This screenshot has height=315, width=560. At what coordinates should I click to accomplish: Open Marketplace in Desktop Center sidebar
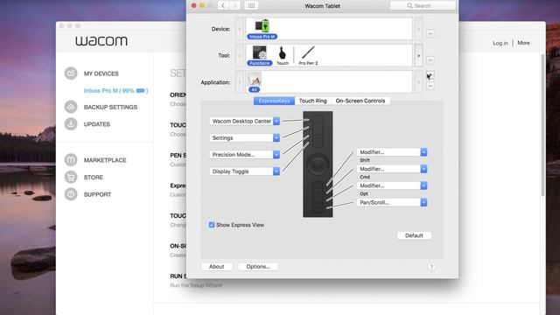pyautogui.click(x=105, y=160)
